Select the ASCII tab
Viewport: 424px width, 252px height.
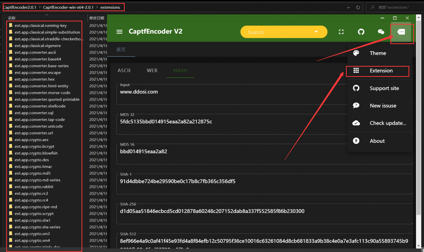point(124,71)
